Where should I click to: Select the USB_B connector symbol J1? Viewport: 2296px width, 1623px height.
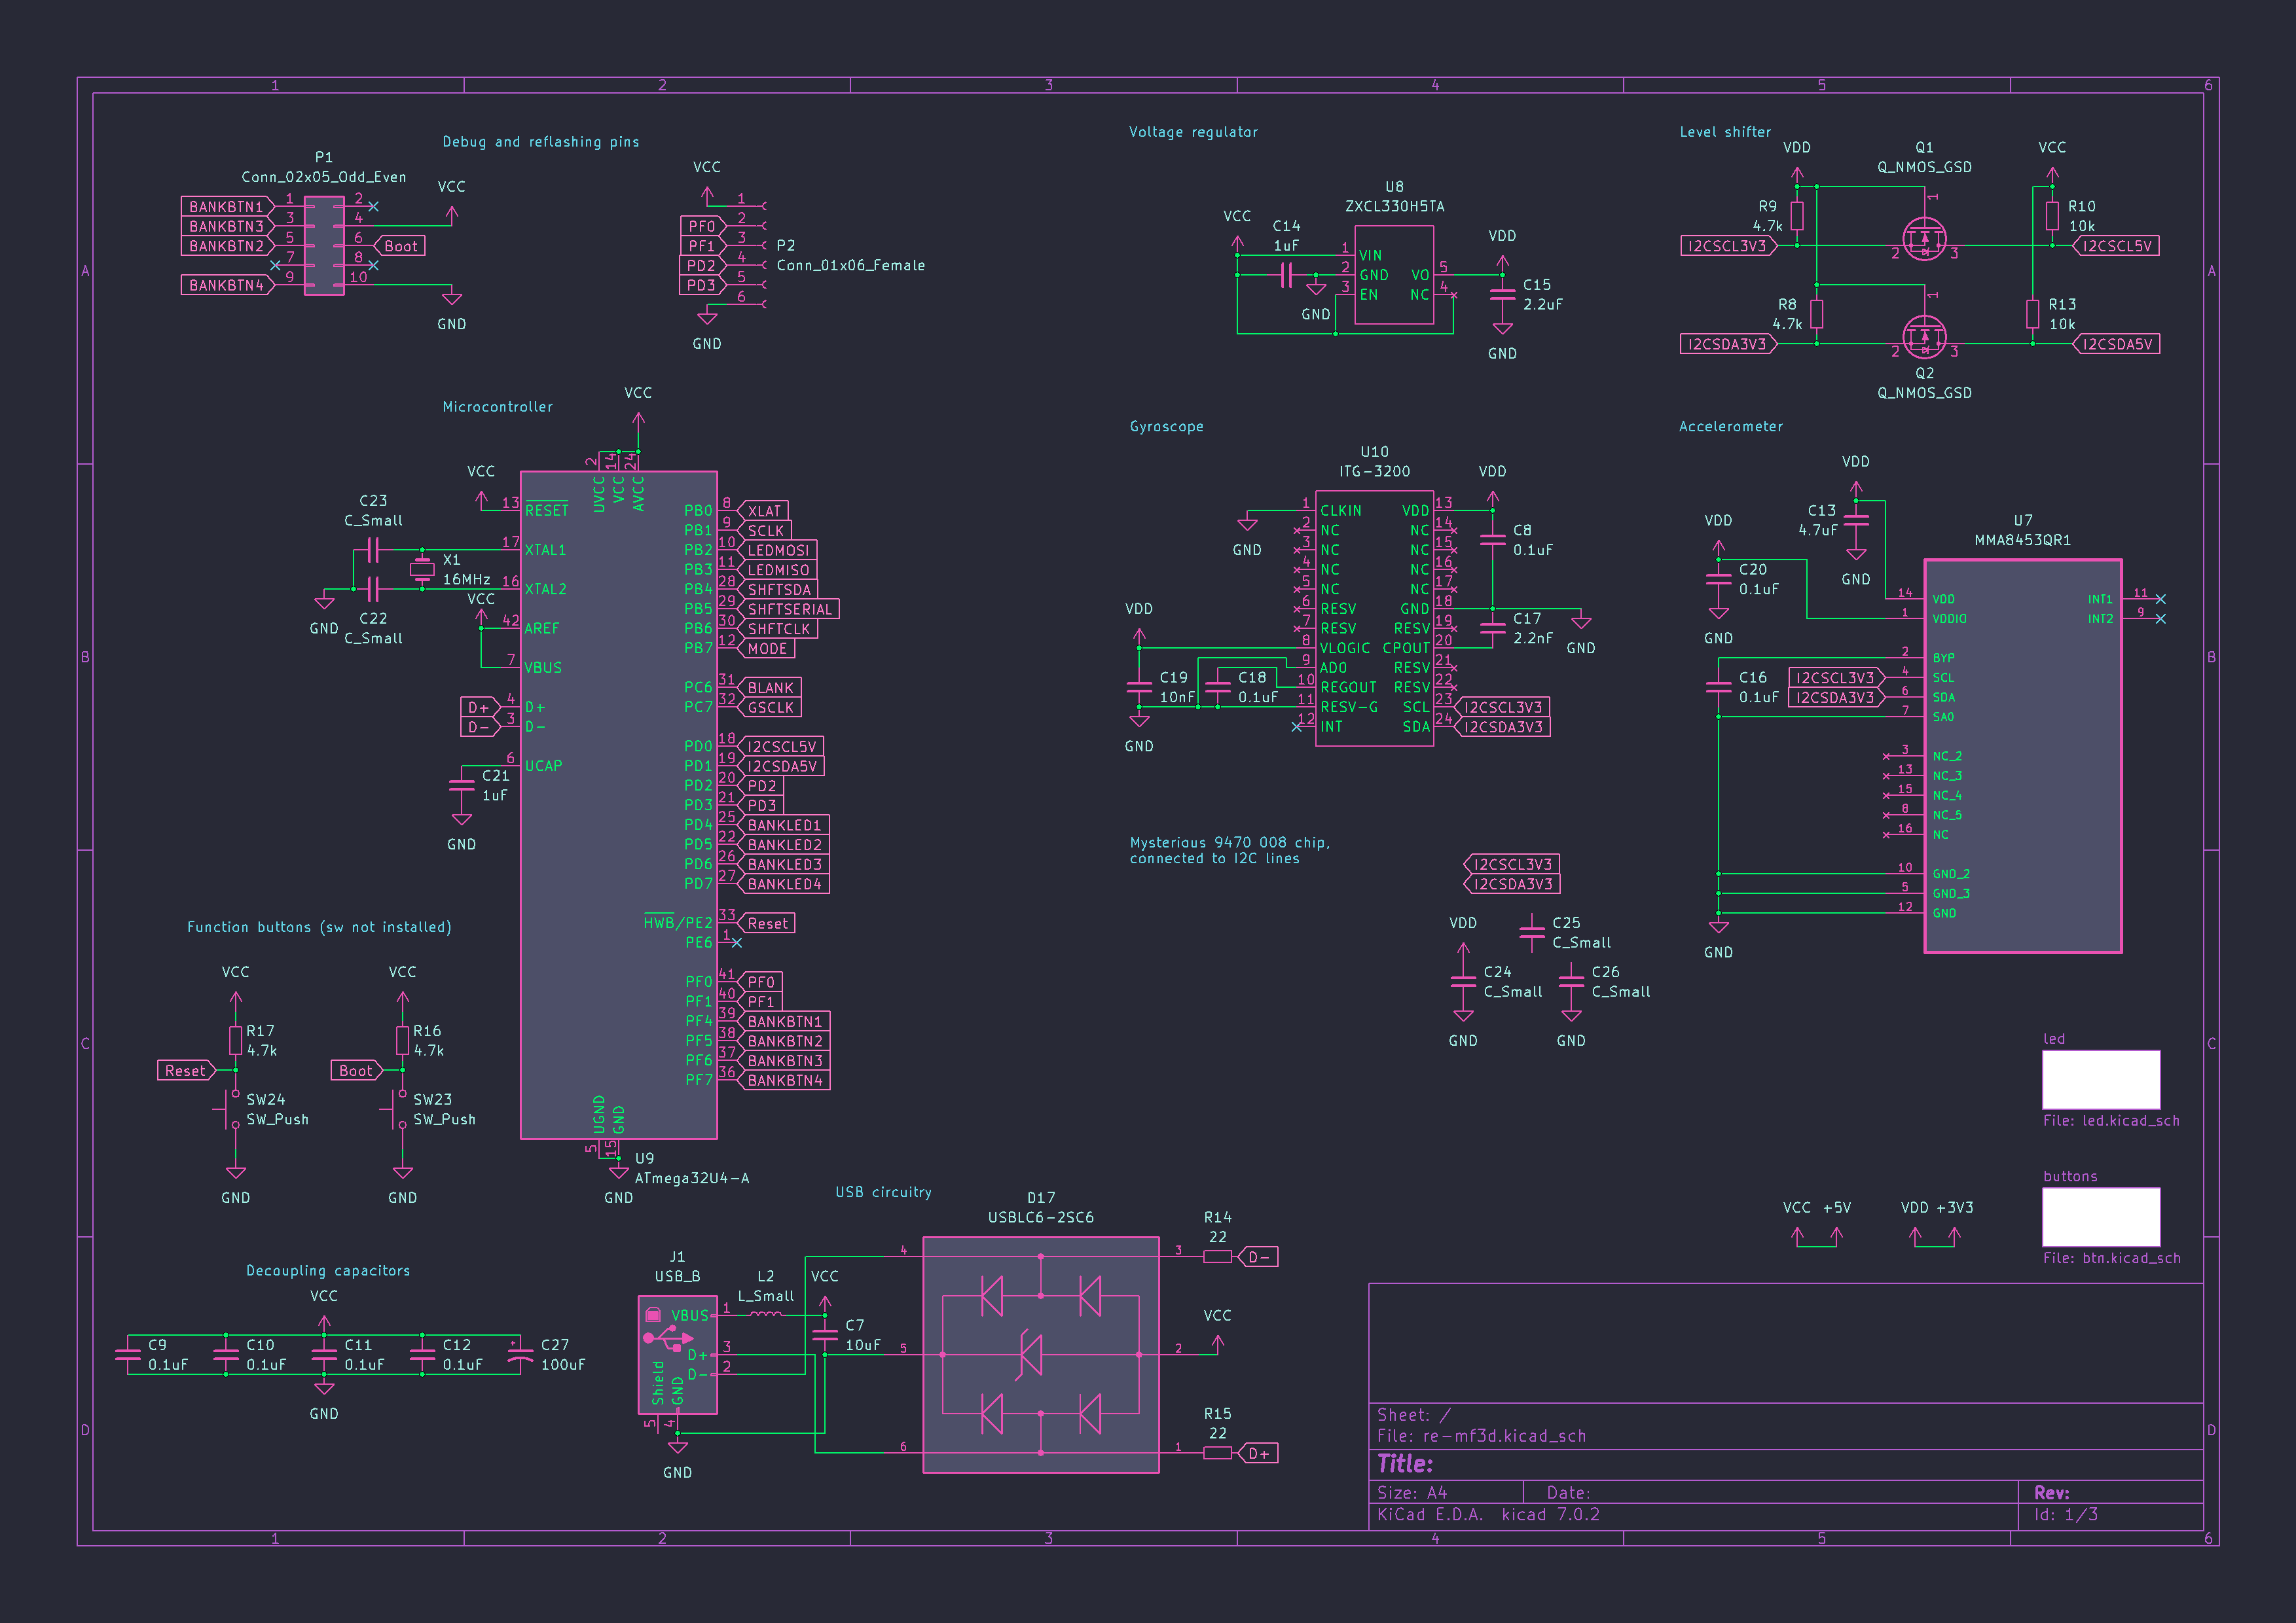click(x=677, y=1354)
